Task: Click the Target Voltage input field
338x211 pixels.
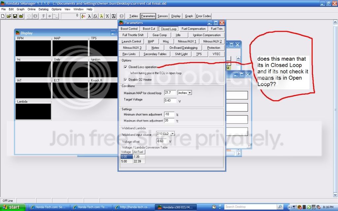Action: 170,100
